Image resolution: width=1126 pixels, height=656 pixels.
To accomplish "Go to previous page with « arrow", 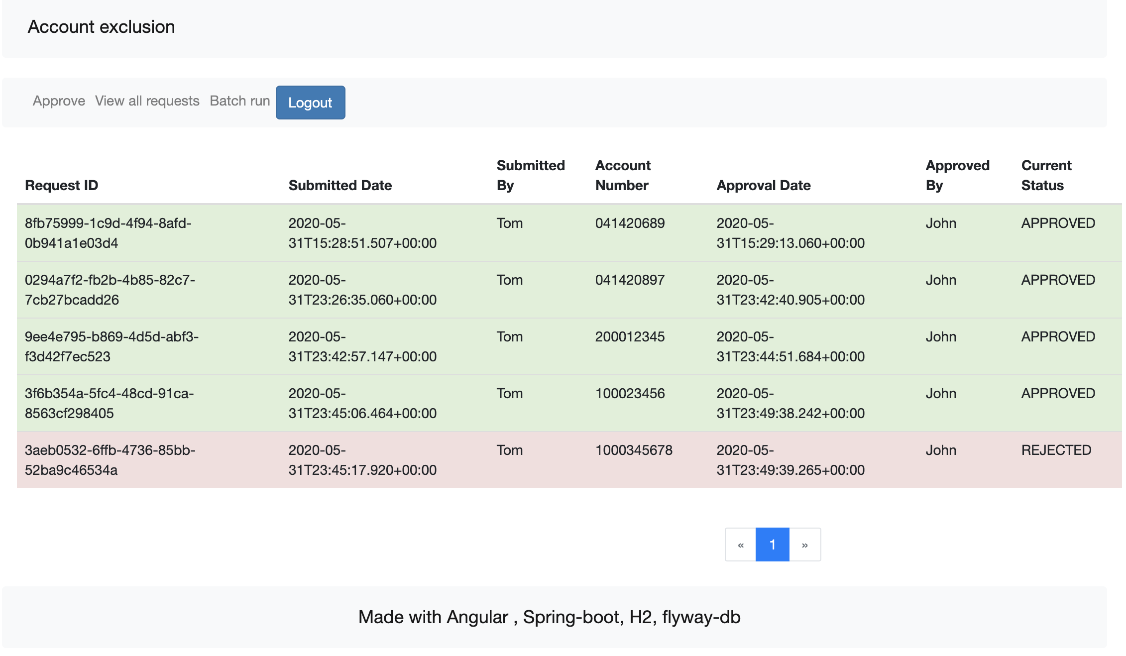I will coord(740,545).
